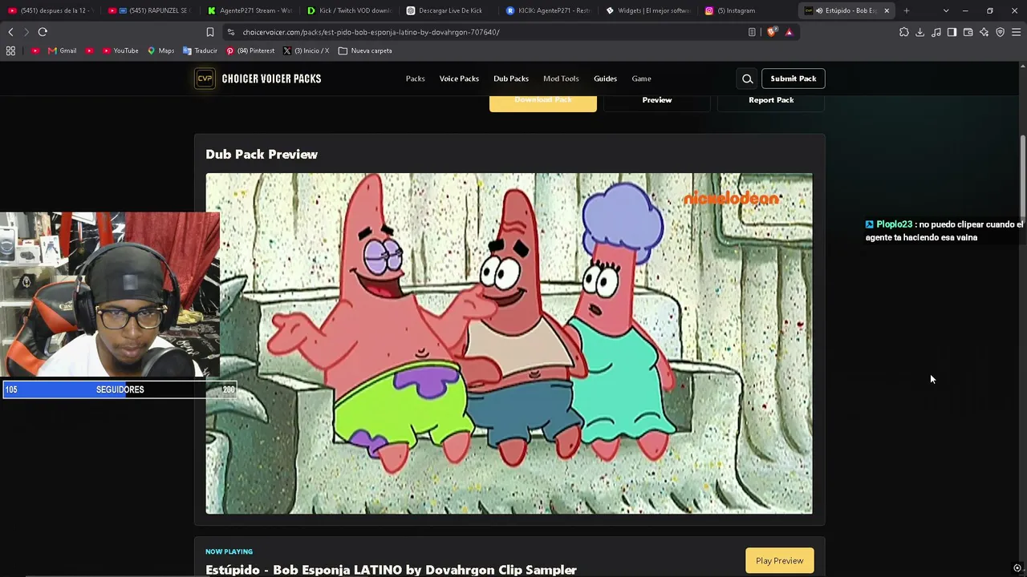This screenshot has width=1027, height=577.
Task: Open the Dub Packs menu item
Action: pos(511,79)
